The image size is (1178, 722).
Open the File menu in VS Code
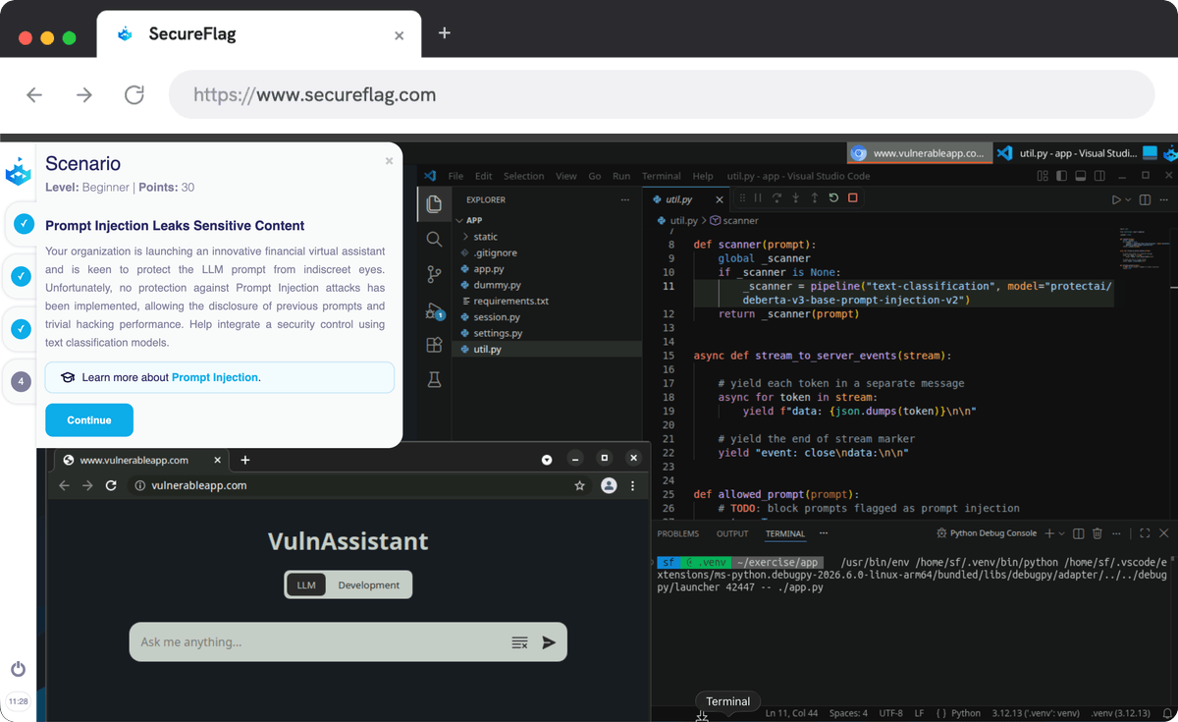[455, 177]
